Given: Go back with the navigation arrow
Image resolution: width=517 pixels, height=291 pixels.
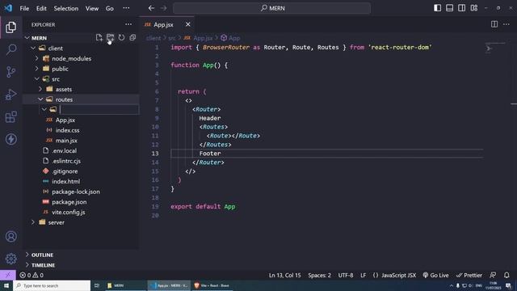Looking at the screenshot, I should (151, 8).
